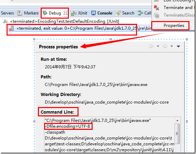Open the Search tab
The image size is (196, 154).
click(x=128, y=13)
